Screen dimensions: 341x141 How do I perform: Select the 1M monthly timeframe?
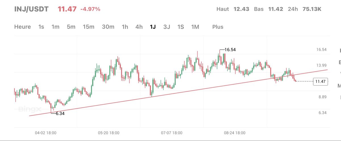click(195, 27)
